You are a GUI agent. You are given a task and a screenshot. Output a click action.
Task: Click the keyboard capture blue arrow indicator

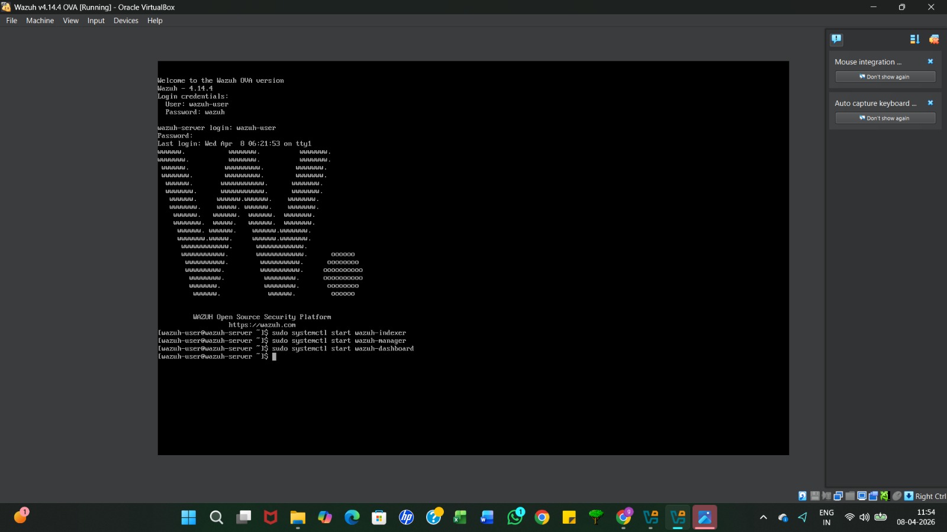click(x=909, y=496)
